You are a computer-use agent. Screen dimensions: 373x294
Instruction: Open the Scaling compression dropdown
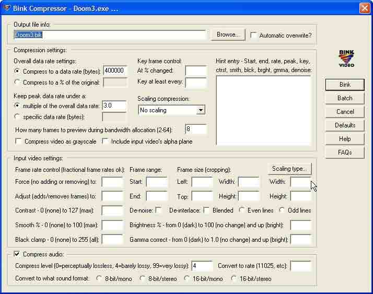[201, 110]
